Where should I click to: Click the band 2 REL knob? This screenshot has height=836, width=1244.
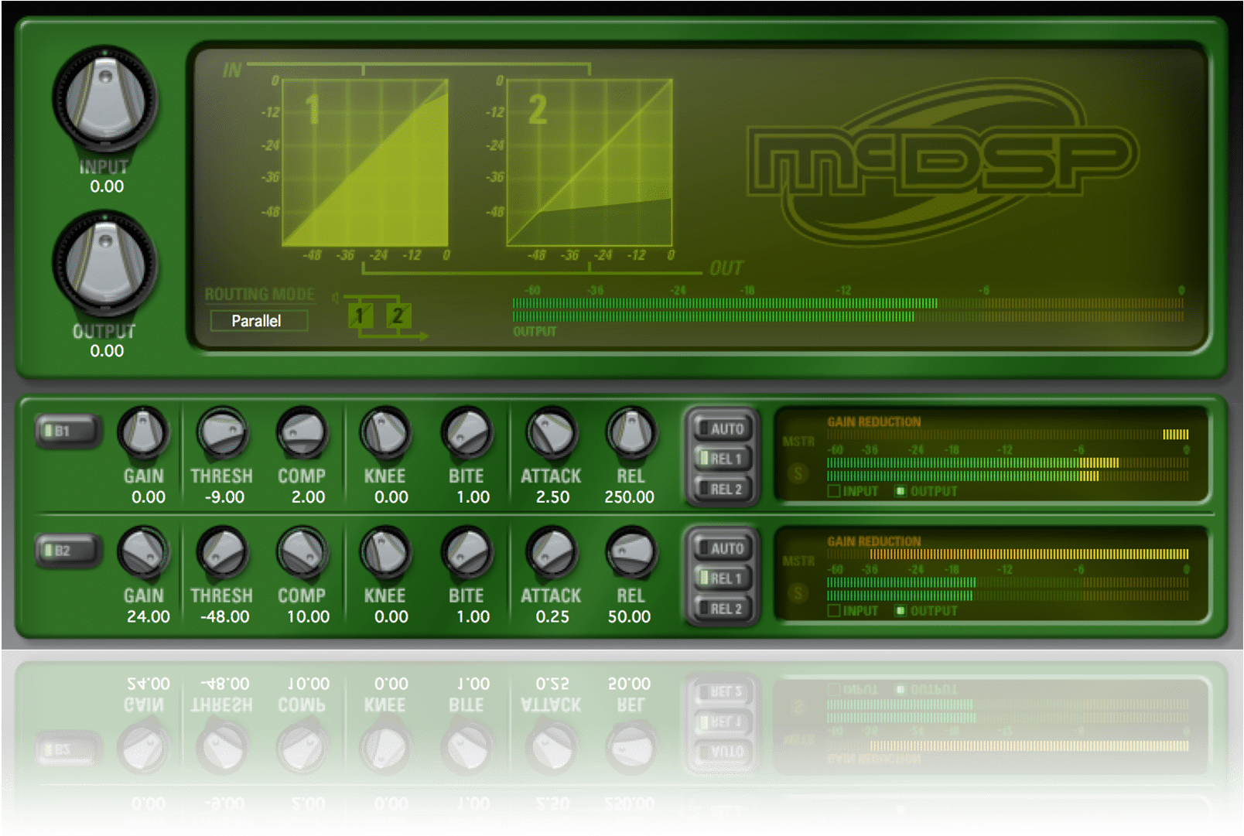pos(631,553)
